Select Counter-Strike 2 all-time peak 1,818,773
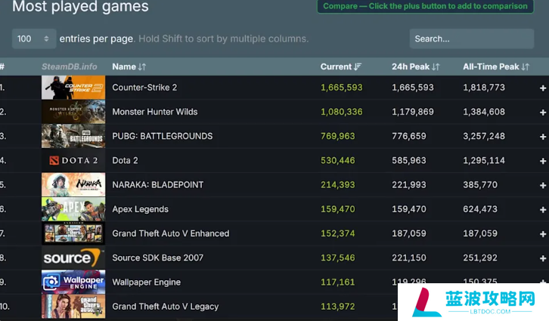 coord(484,88)
